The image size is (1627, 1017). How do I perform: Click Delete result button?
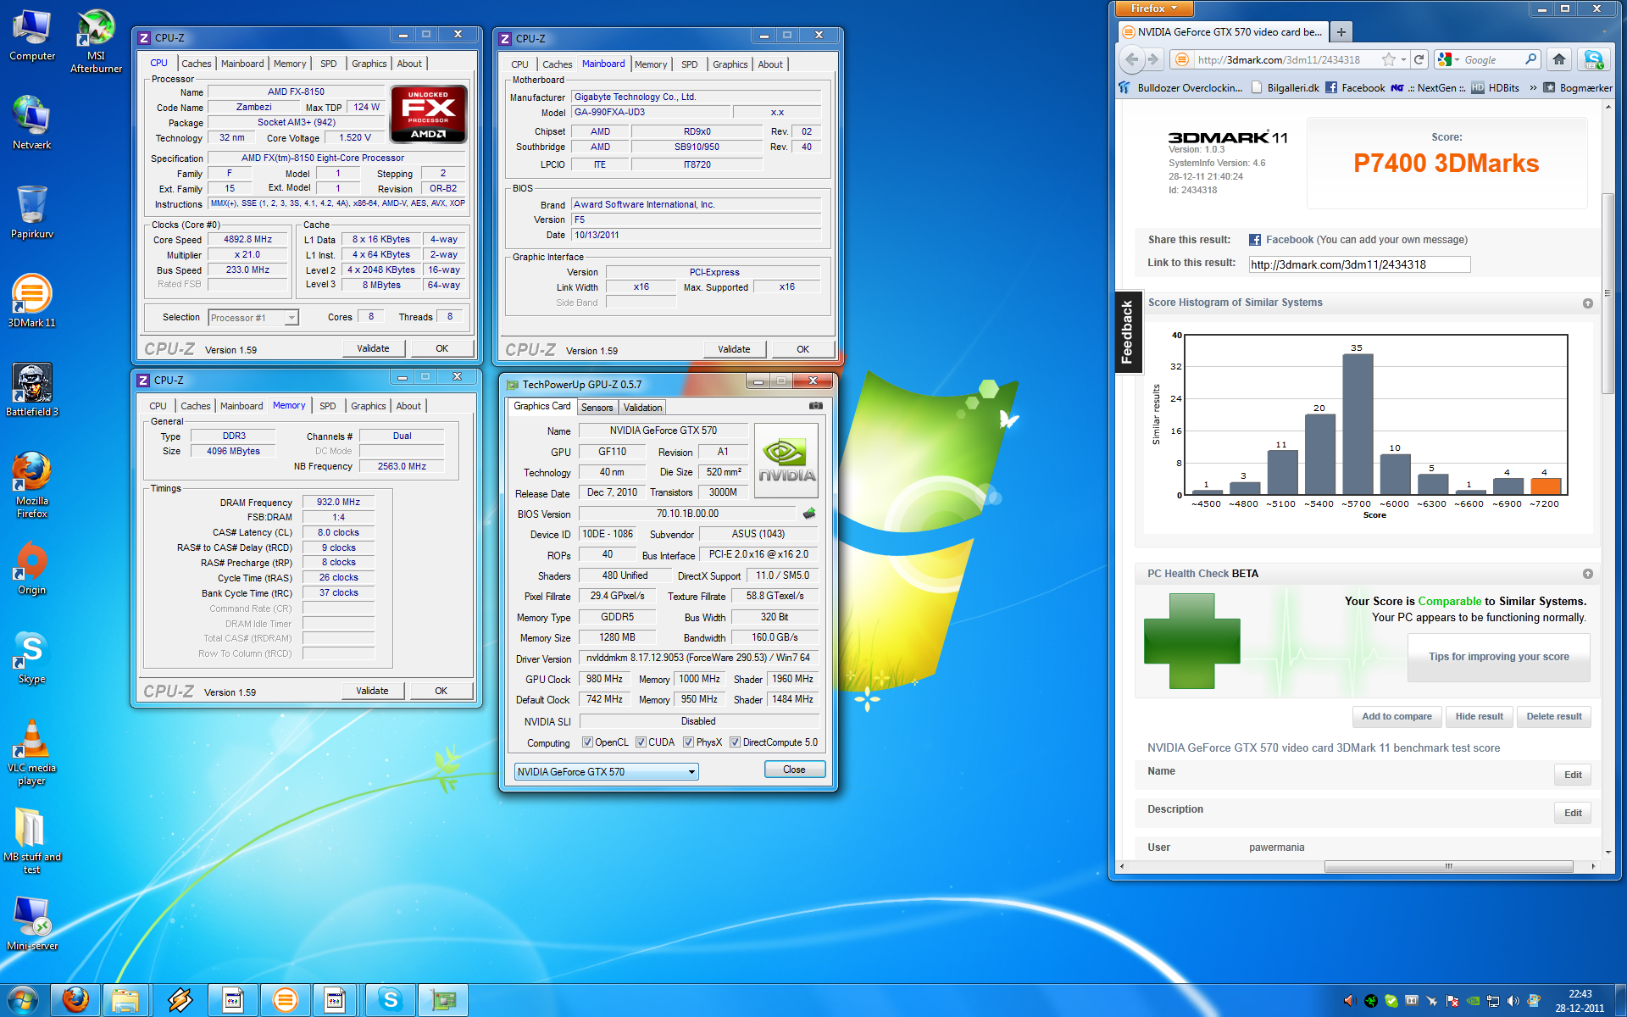1554,716
